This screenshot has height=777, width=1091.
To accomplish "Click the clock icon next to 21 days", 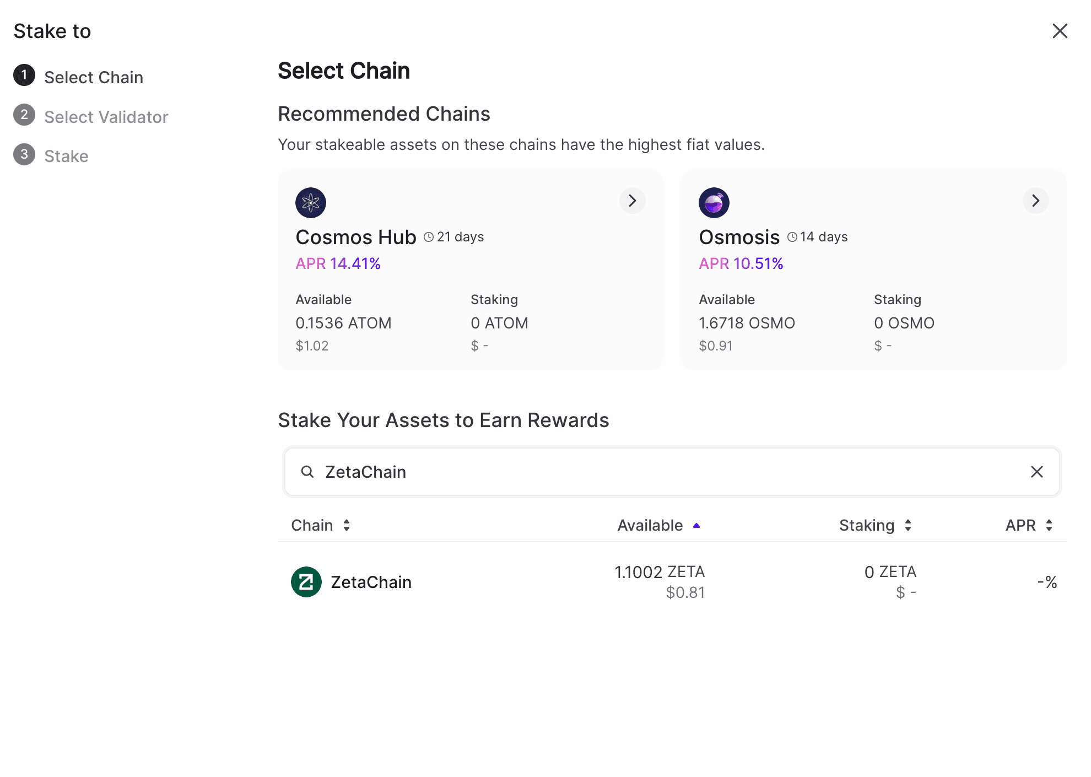I will [429, 236].
